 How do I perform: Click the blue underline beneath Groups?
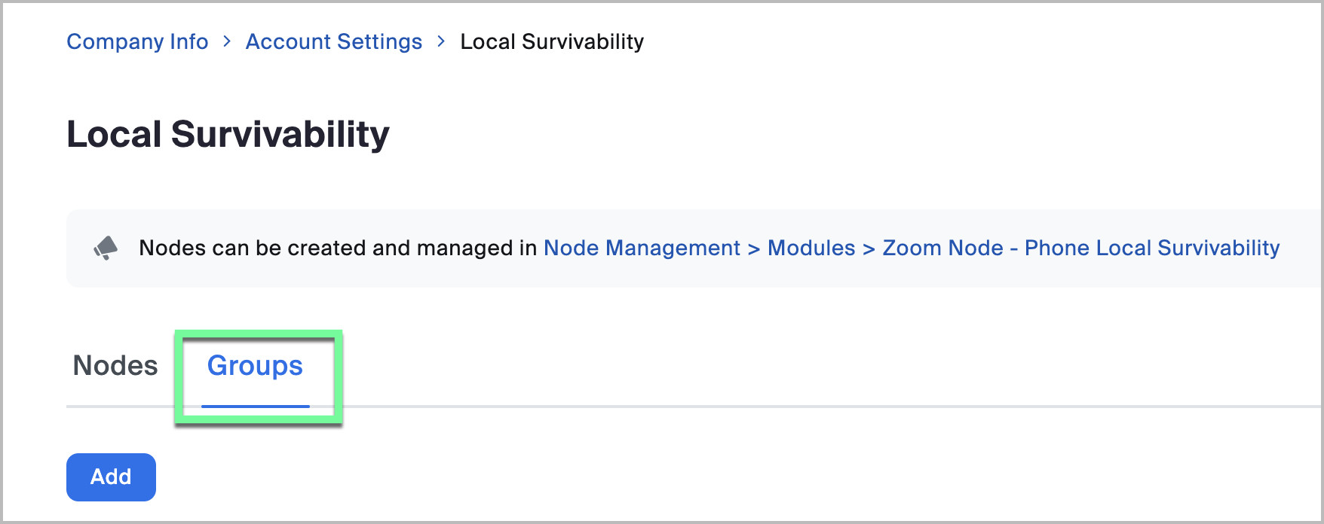pos(255,407)
